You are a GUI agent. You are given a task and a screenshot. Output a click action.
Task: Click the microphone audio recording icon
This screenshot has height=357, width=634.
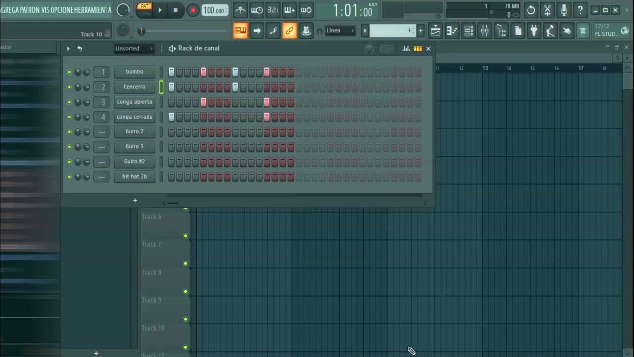[564, 10]
